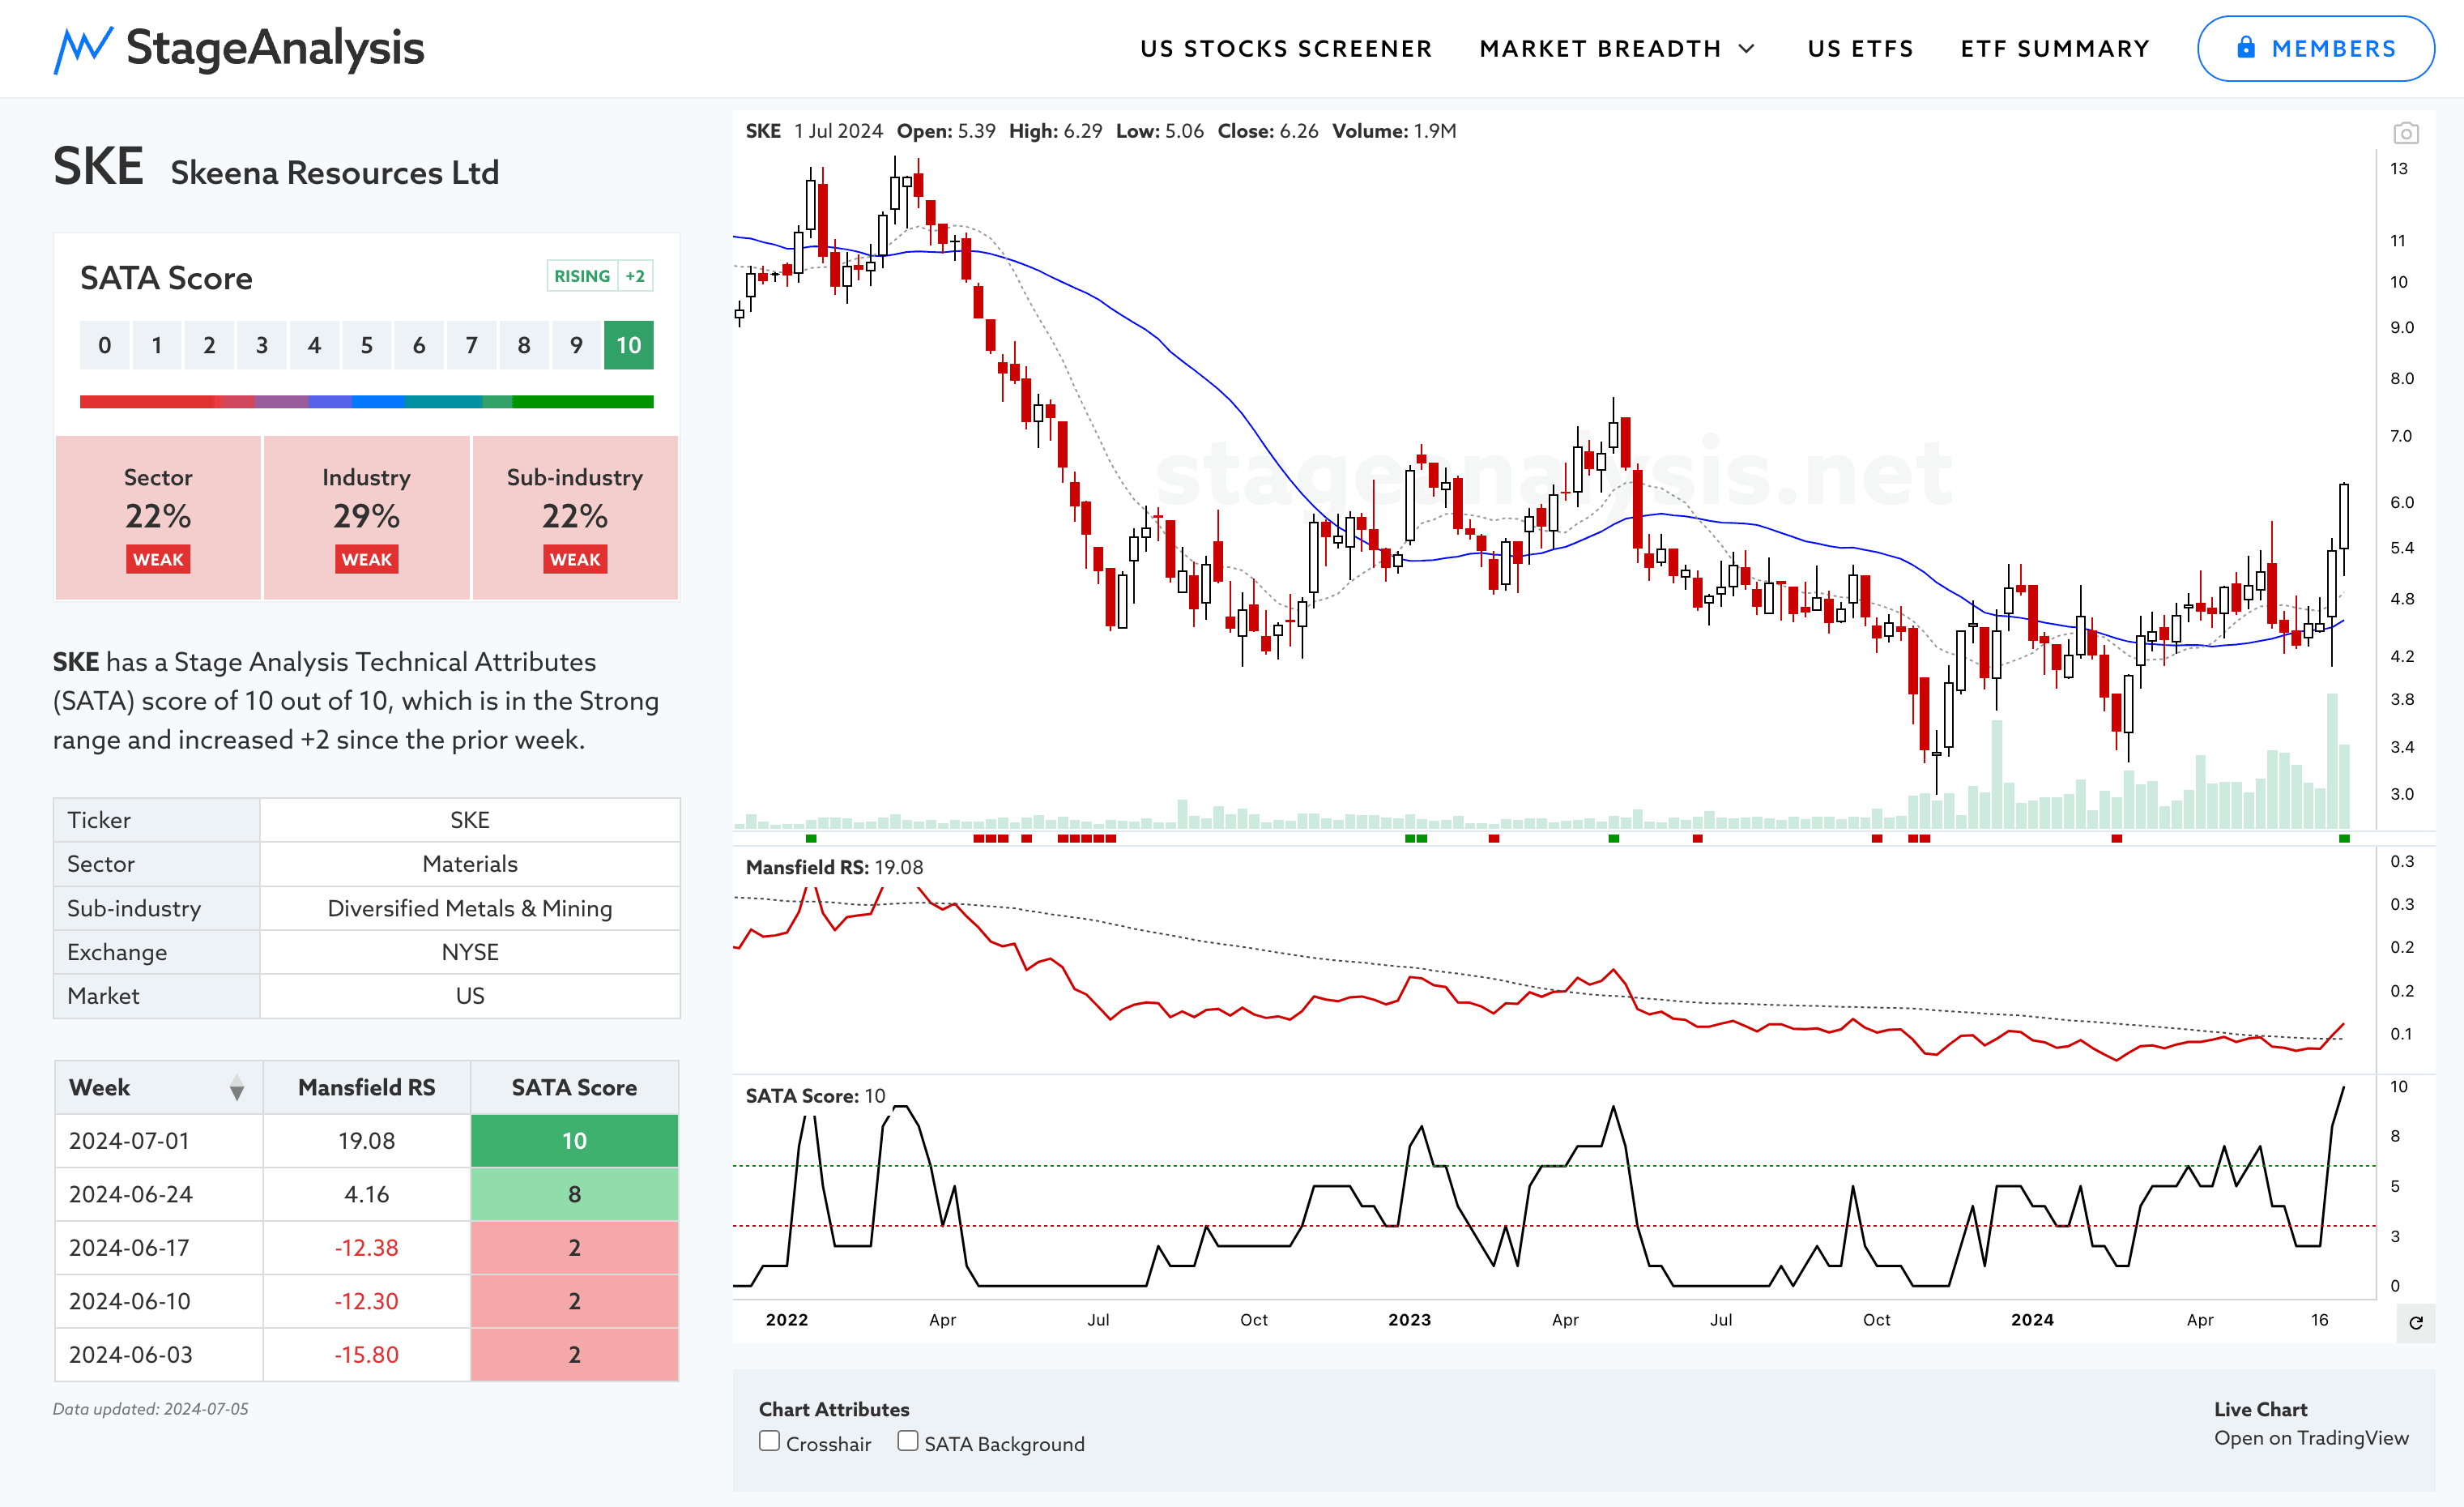Image resolution: width=2464 pixels, height=1507 pixels.
Task: Click the Industry 29% weak card
Action: (366, 517)
